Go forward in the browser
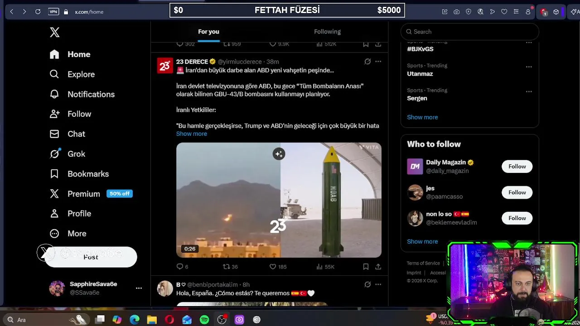Viewport: 580px width, 326px height. [24, 12]
